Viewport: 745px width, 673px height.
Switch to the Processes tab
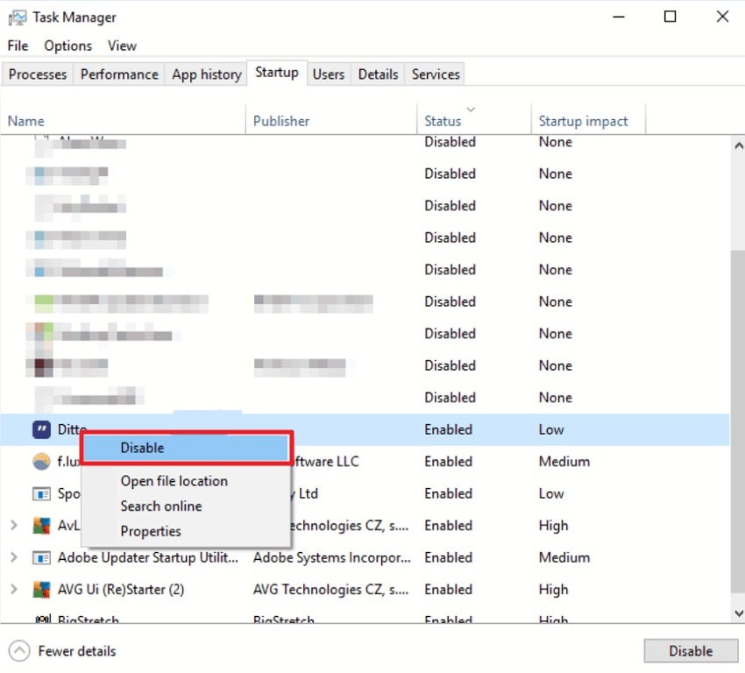(37, 74)
